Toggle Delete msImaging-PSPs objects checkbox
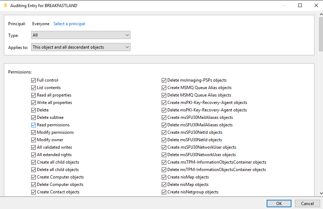Screen dimensions: 323x209 coord(164,80)
